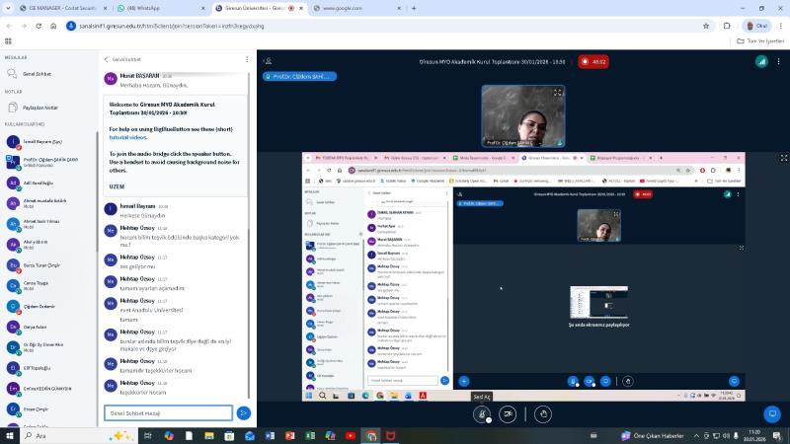Click the red recording indicator timer
This screenshot has height=444, width=790.
coord(593,61)
